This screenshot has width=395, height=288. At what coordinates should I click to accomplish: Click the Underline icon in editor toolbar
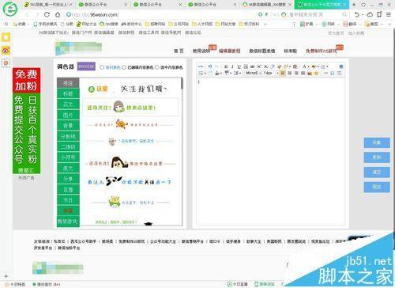pyautogui.click(x=239, y=66)
